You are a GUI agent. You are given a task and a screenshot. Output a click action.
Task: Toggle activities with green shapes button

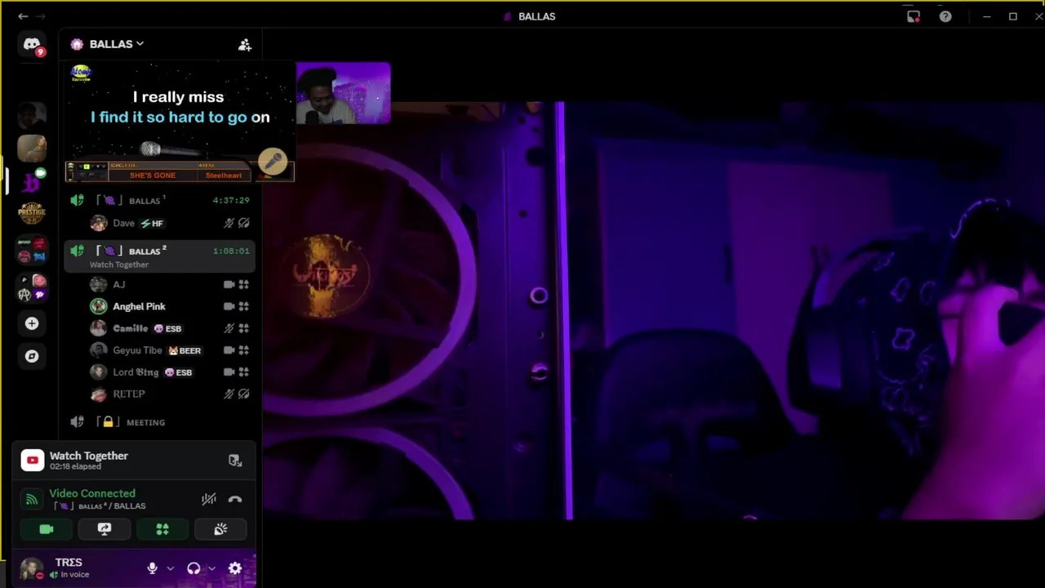coord(162,529)
